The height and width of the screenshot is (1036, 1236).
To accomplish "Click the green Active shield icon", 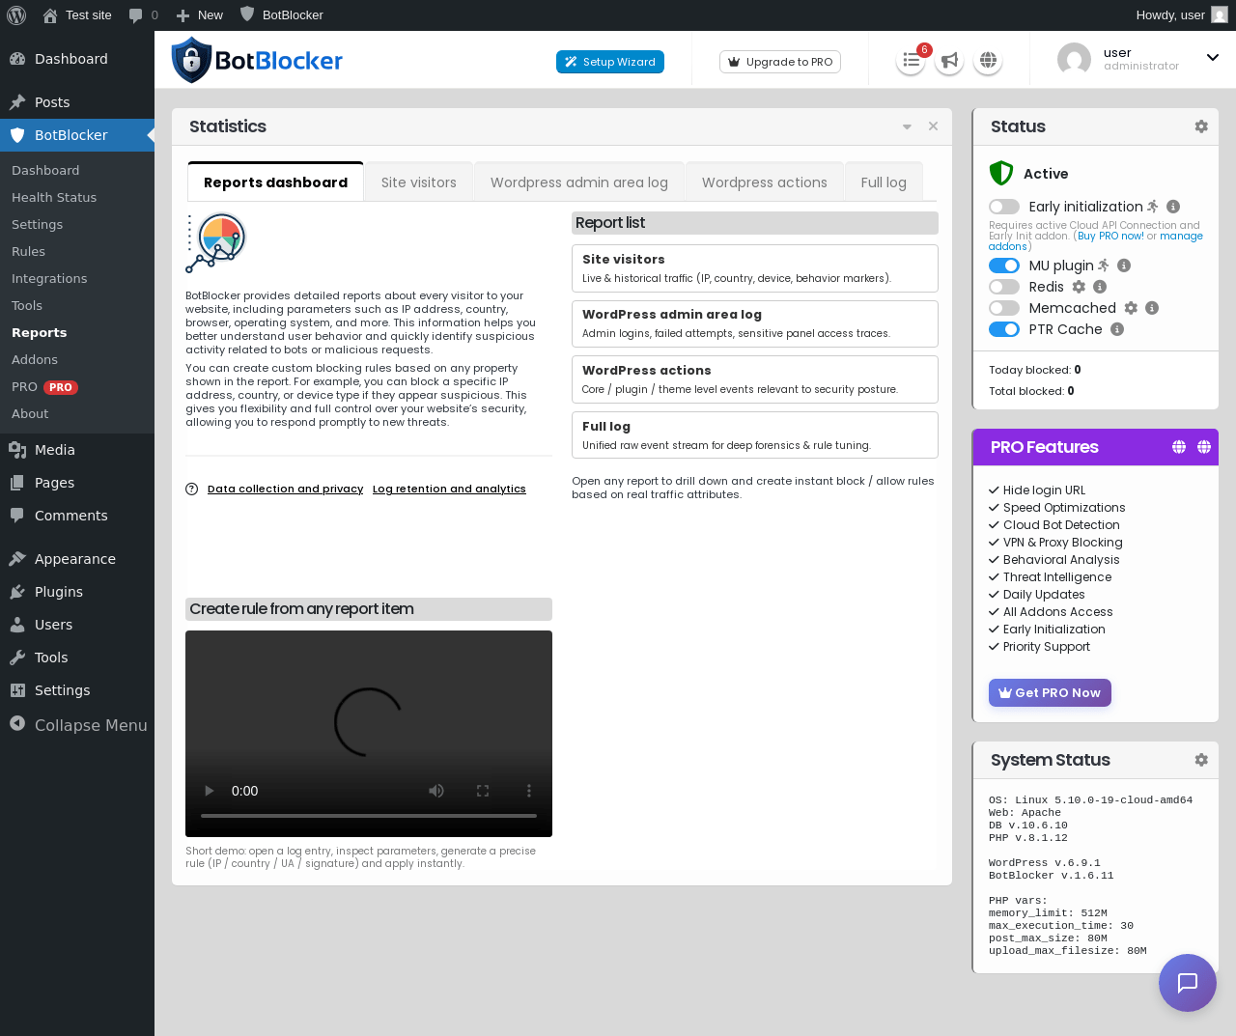I will [x=1001, y=173].
